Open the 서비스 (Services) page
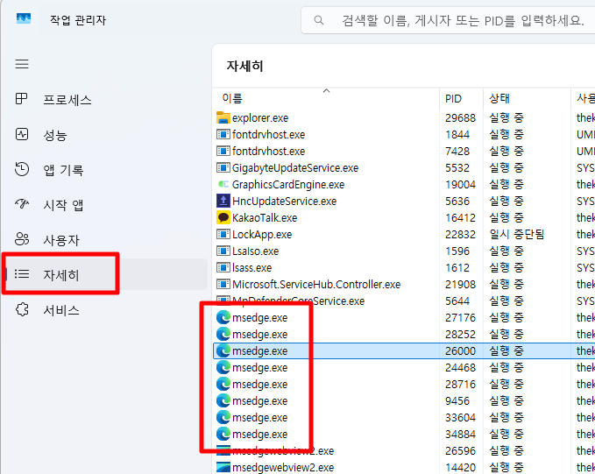This screenshot has width=595, height=474. click(104, 310)
